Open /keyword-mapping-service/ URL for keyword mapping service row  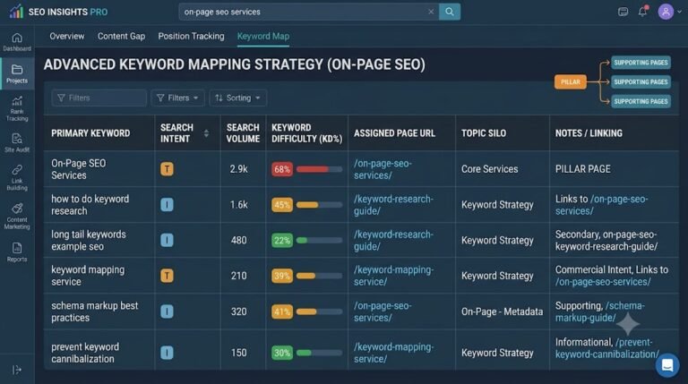click(393, 276)
